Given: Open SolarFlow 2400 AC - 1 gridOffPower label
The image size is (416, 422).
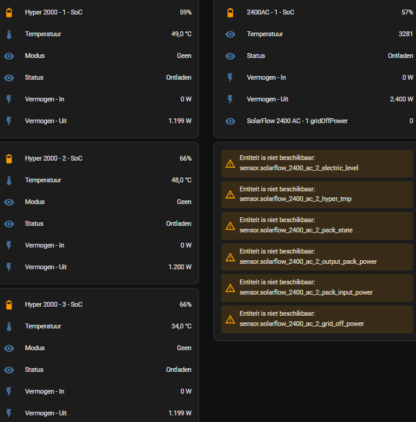Looking at the screenshot, I should [297, 121].
